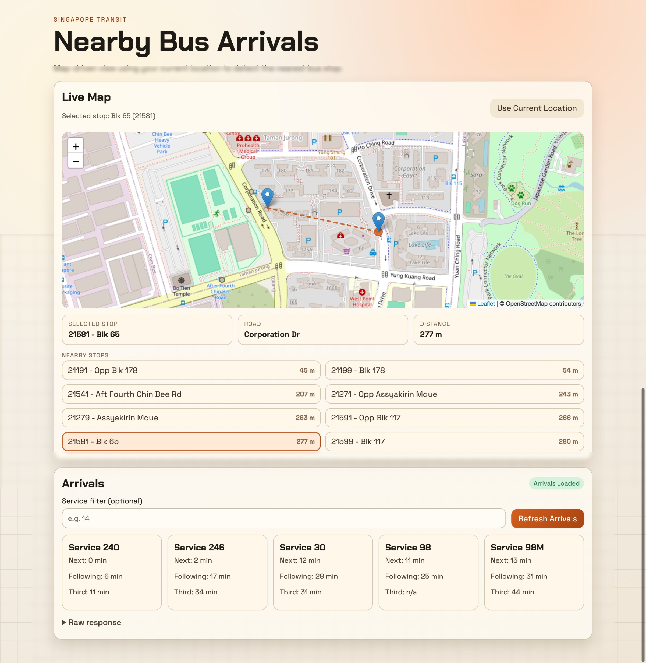
Task: Click the orange circle marker for the selected stop
Action: 378,232
